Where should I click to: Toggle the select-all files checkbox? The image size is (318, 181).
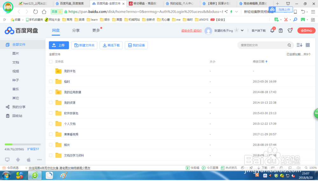[x=51, y=62]
